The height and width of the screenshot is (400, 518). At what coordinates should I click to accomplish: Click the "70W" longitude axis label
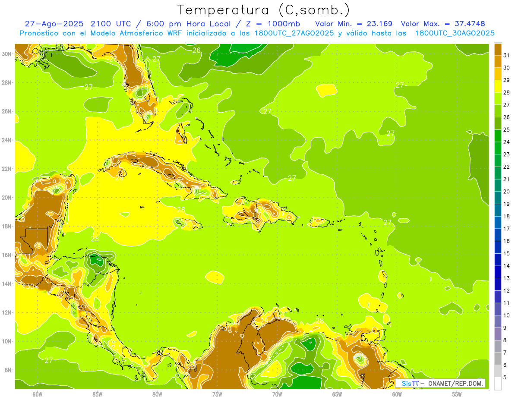(x=277, y=394)
